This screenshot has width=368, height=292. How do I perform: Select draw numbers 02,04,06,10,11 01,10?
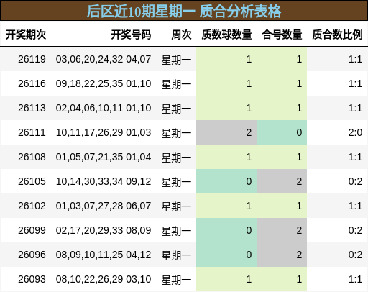(103, 108)
